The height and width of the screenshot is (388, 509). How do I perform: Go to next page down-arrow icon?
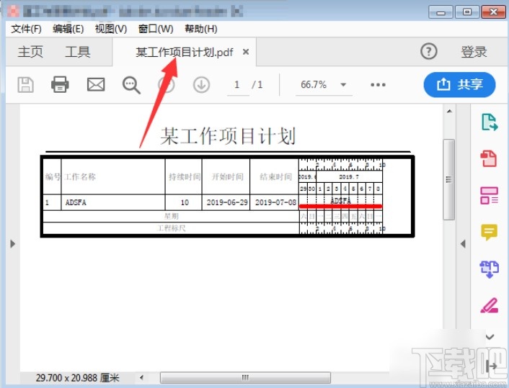click(x=201, y=85)
